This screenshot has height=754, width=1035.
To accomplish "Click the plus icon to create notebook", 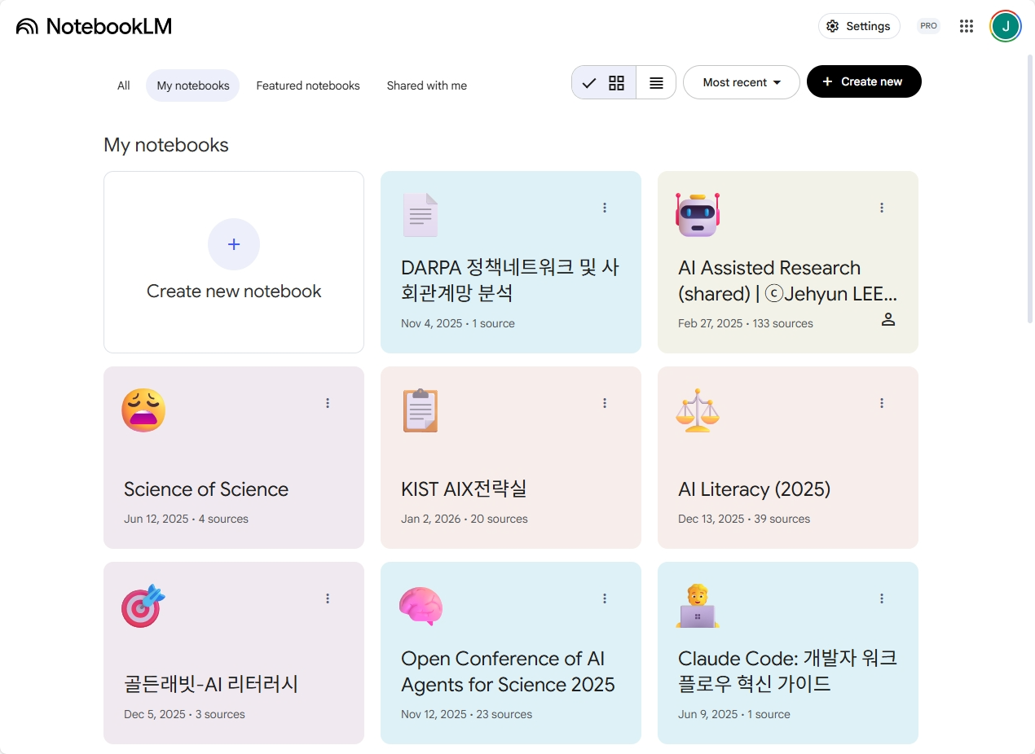I will pyautogui.click(x=234, y=244).
